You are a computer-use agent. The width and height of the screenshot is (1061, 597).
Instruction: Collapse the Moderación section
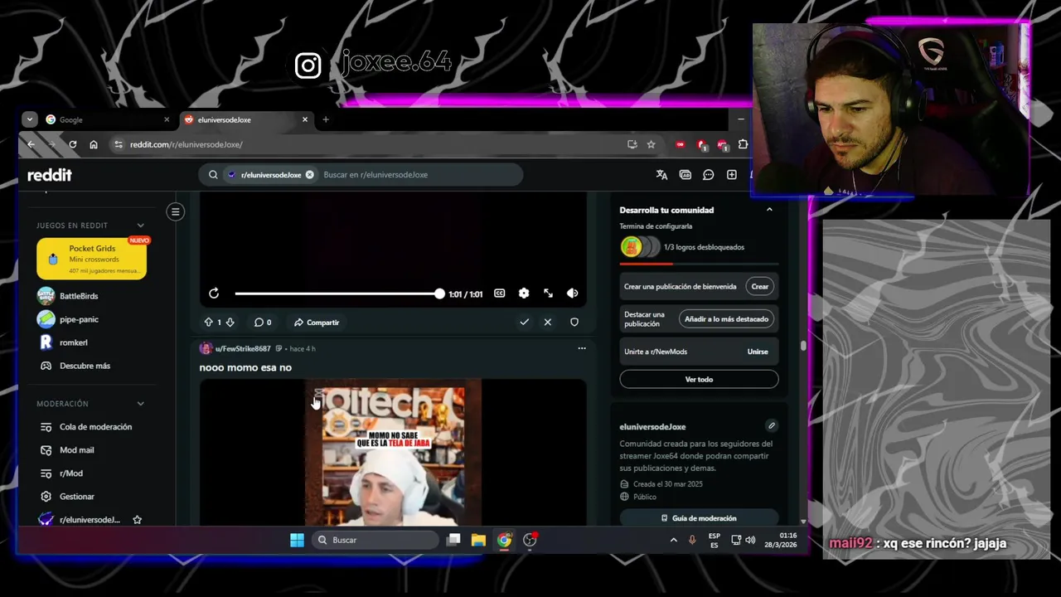point(140,404)
